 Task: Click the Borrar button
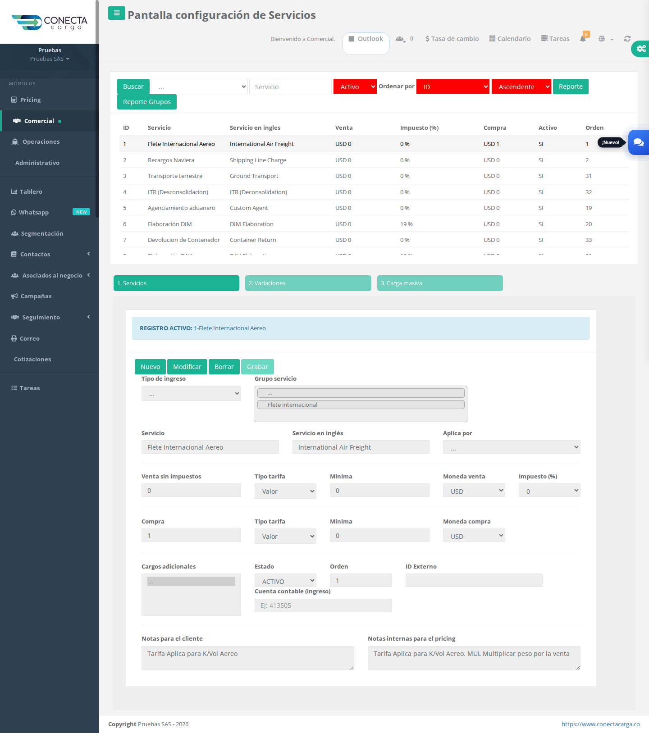(224, 367)
